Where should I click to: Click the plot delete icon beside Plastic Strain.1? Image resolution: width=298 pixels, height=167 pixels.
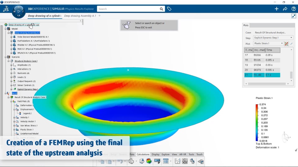click(x=287, y=44)
